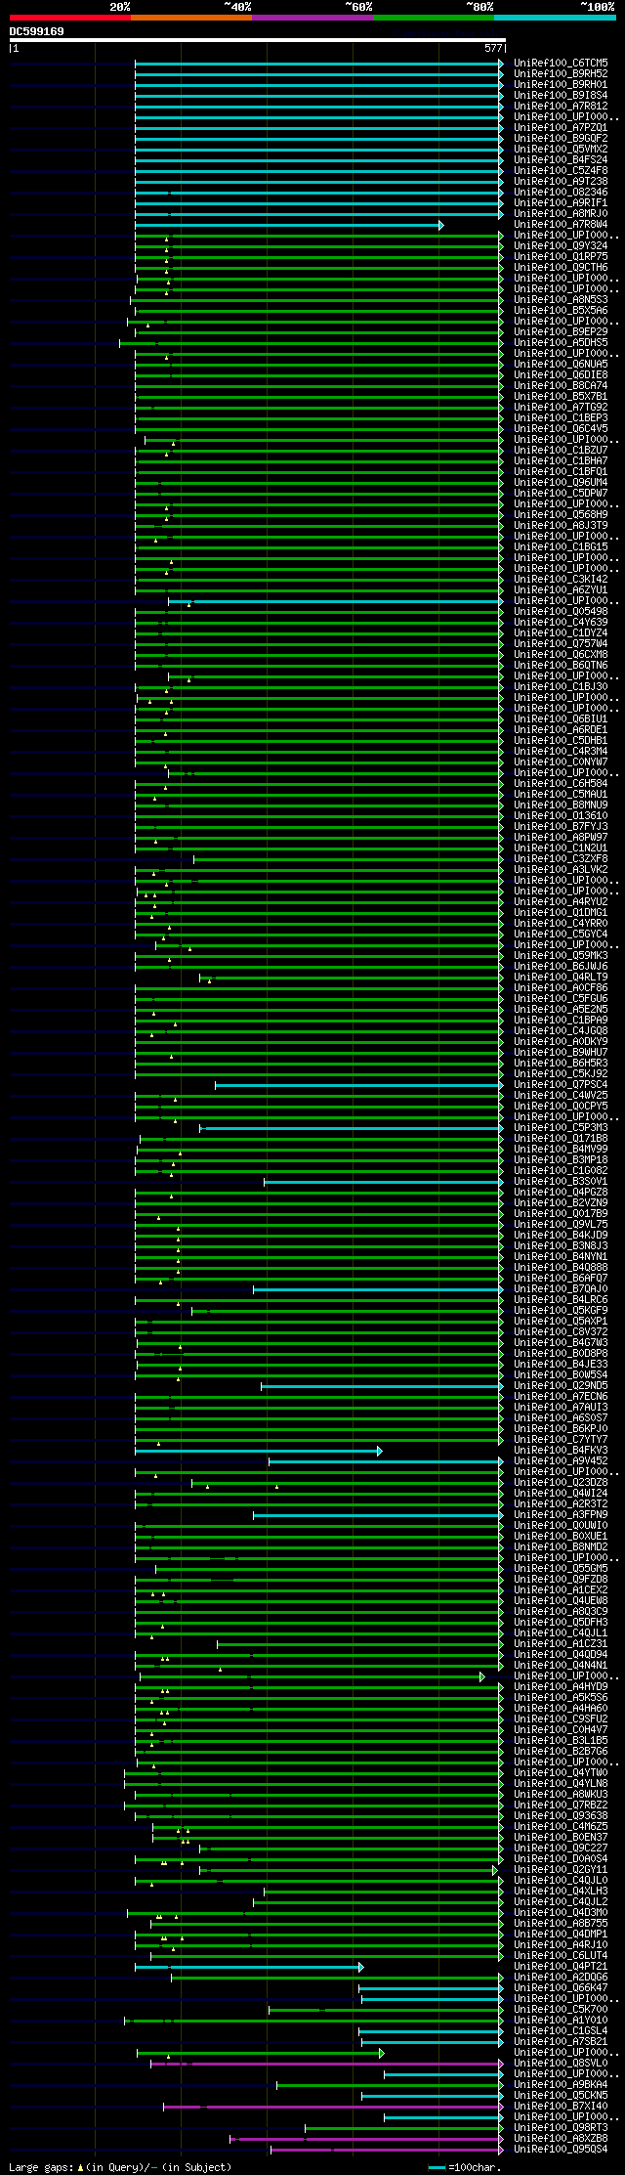Click the cyan ~100% identity legend bar
Viewport: 625px width, 2175px height.
click(555, 18)
